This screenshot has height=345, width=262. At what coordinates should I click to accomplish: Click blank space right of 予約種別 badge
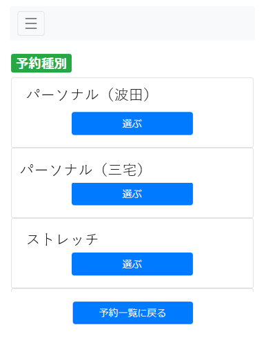[162, 63]
